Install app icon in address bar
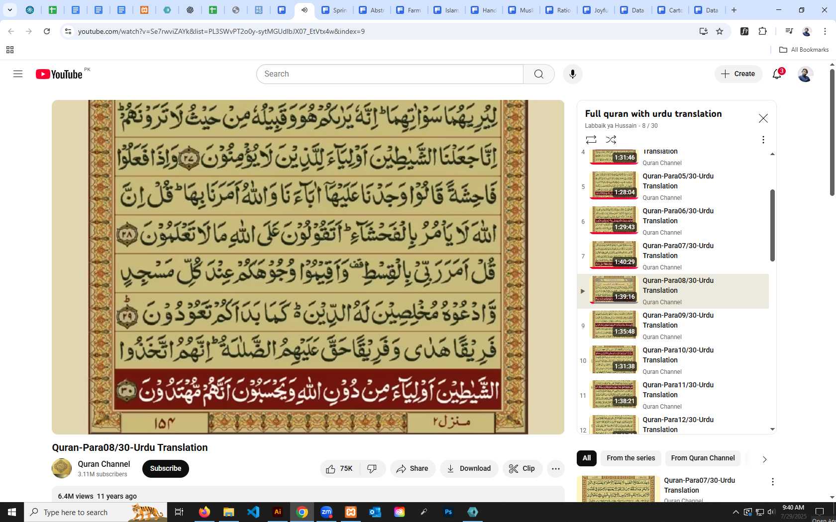836x522 pixels. [703, 31]
